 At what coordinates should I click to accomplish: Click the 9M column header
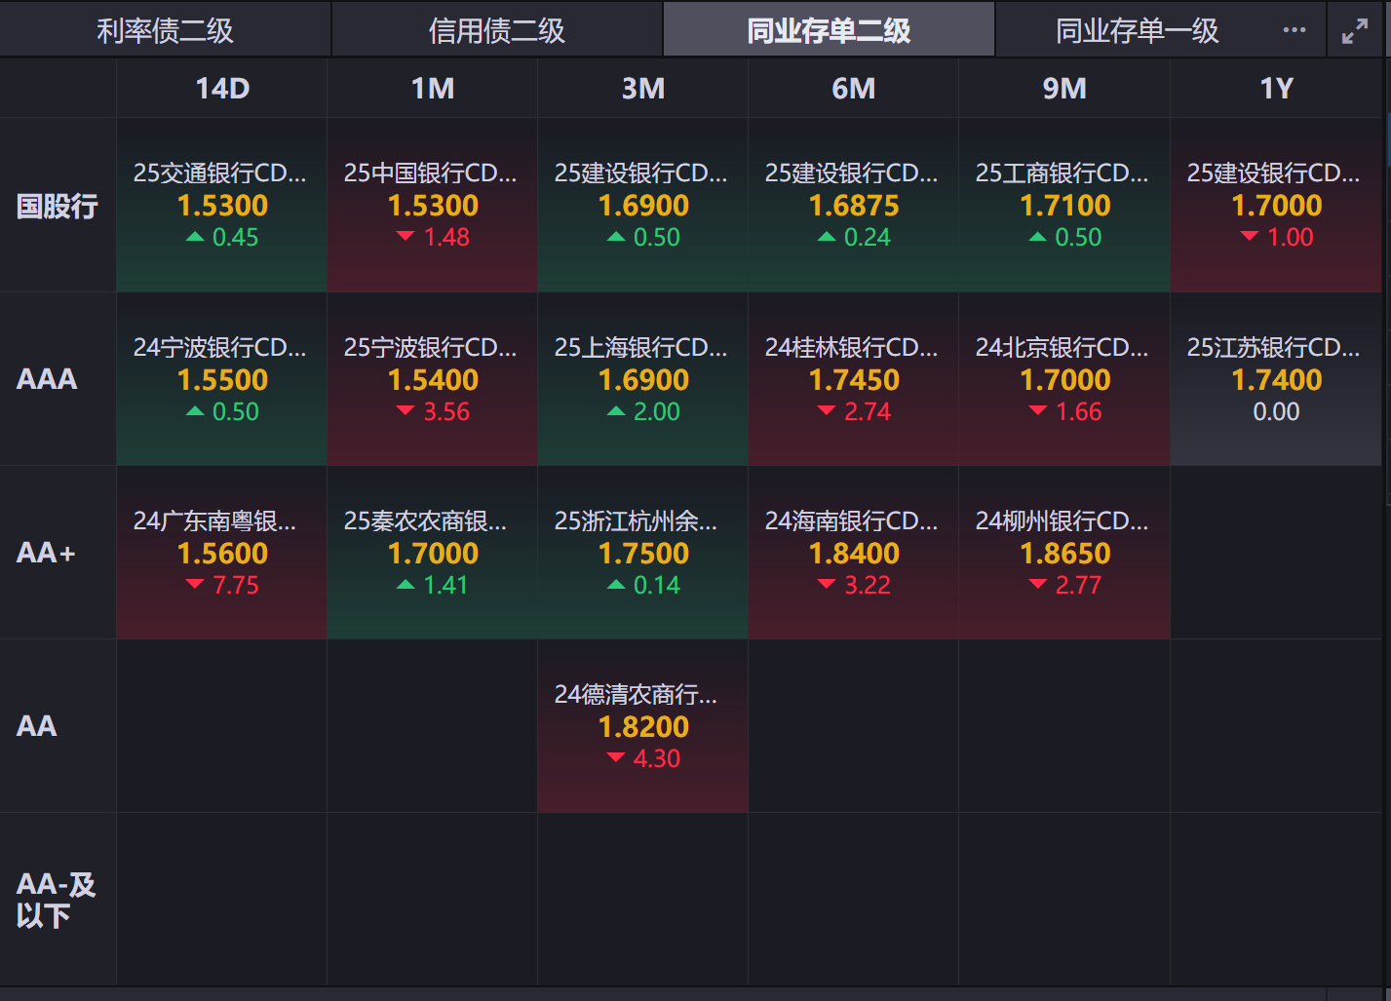[x=1064, y=89]
